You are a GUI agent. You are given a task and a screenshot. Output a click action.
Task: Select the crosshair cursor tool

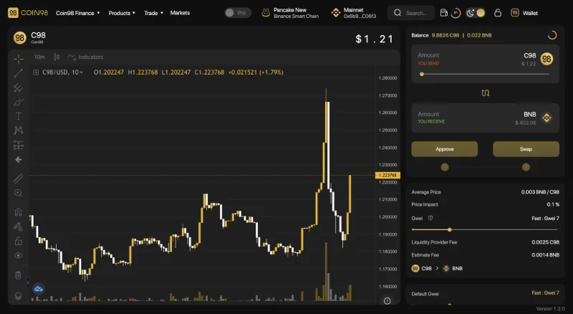[19, 59]
